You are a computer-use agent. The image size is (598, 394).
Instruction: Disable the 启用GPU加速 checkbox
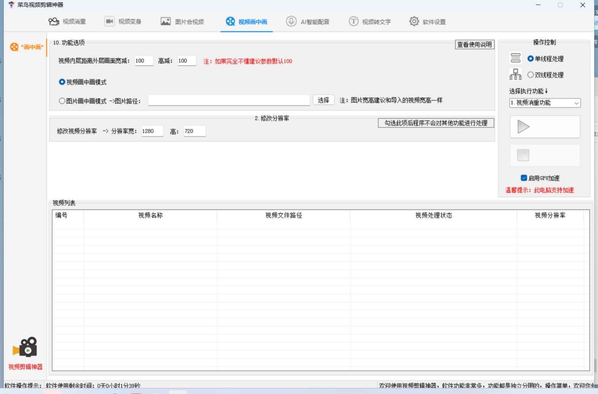coord(524,178)
